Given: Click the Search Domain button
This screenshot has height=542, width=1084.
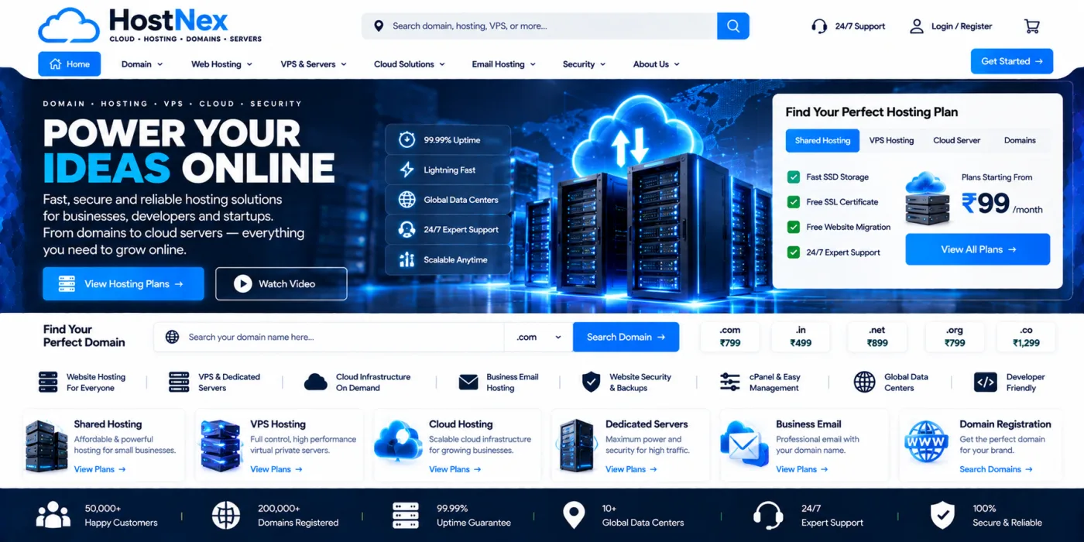Looking at the screenshot, I should pyautogui.click(x=626, y=337).
